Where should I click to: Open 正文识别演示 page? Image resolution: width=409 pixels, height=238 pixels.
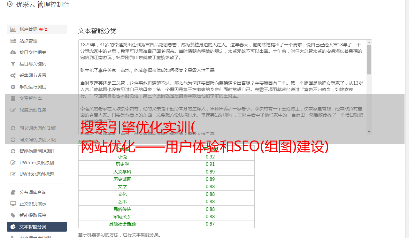[x=37, y=204]
